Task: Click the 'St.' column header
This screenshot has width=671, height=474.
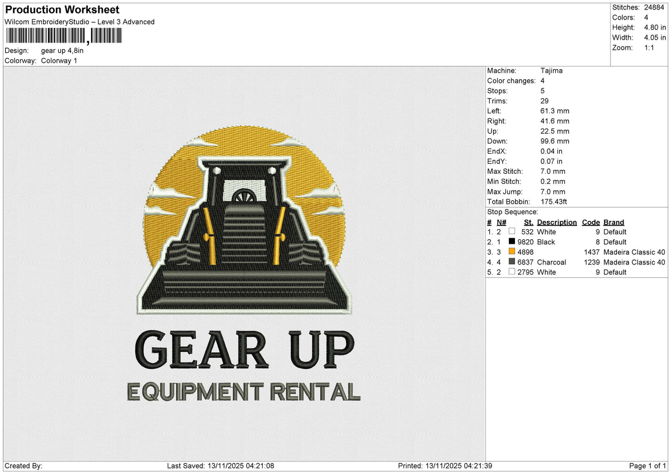Action: [528, 222]
